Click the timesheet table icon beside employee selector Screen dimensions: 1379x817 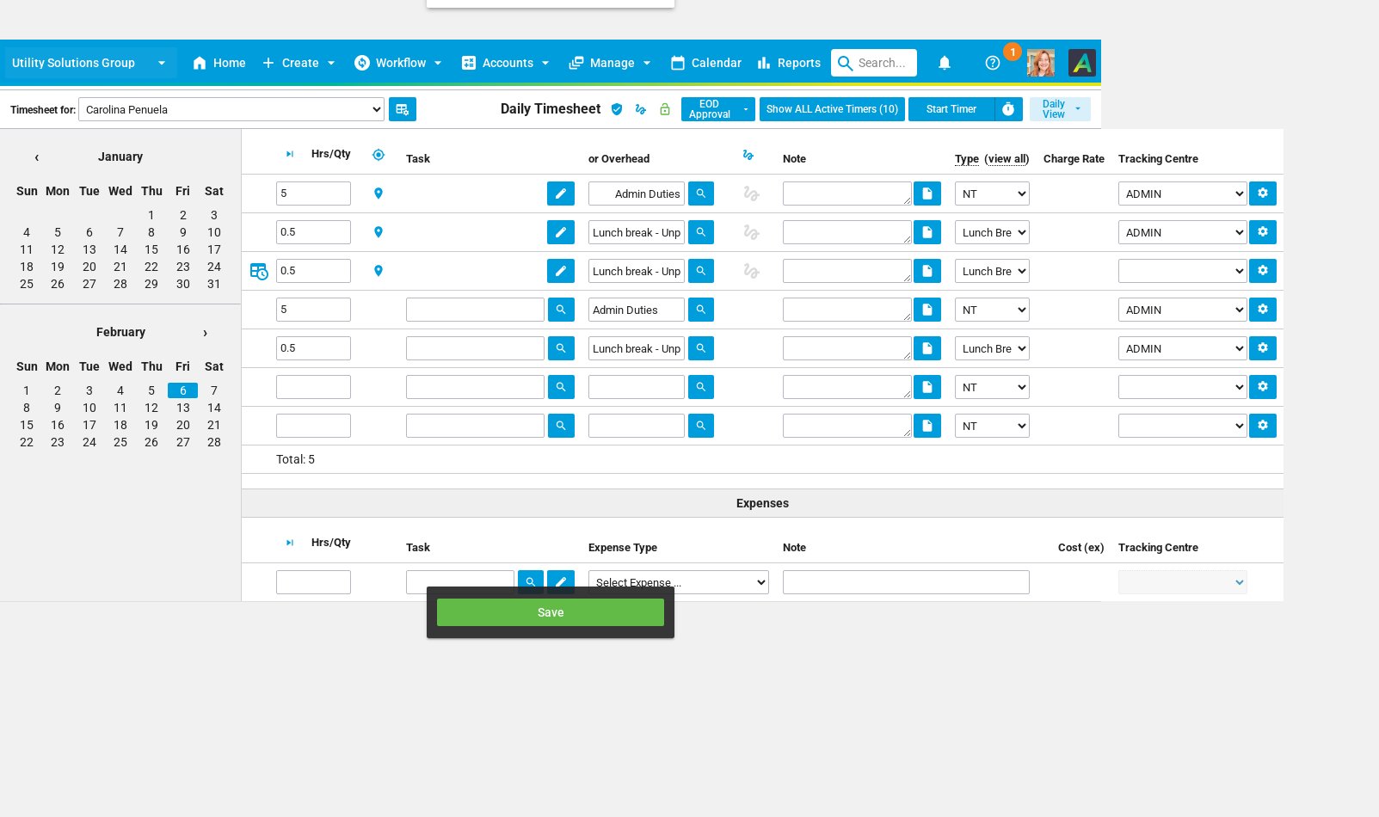coord(402,109)
